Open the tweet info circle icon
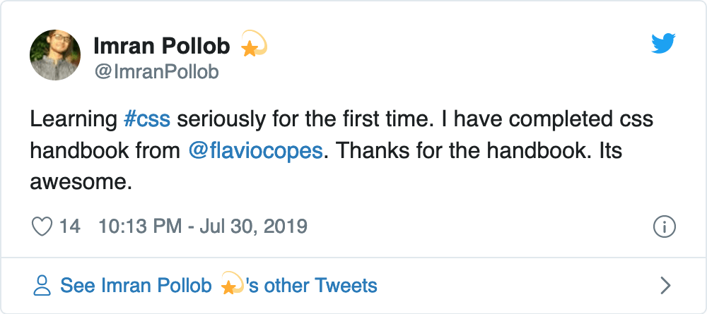 click(665, 227)
